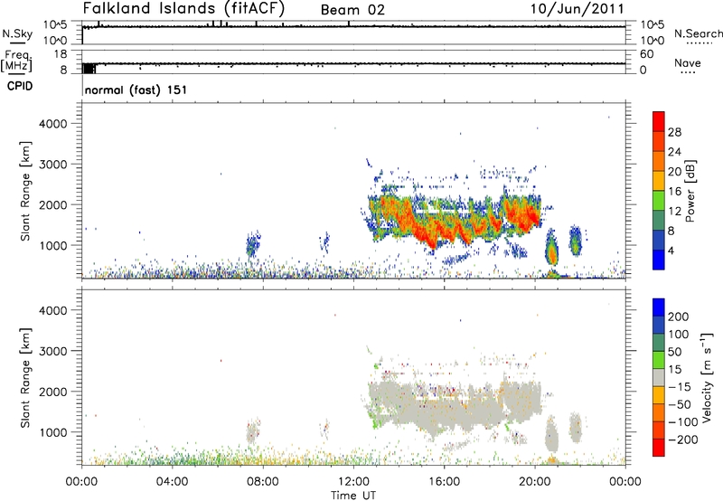Screen dimensions: 723x501
Task: Click the 'Beam 02' label
Action: coord(352,10)
